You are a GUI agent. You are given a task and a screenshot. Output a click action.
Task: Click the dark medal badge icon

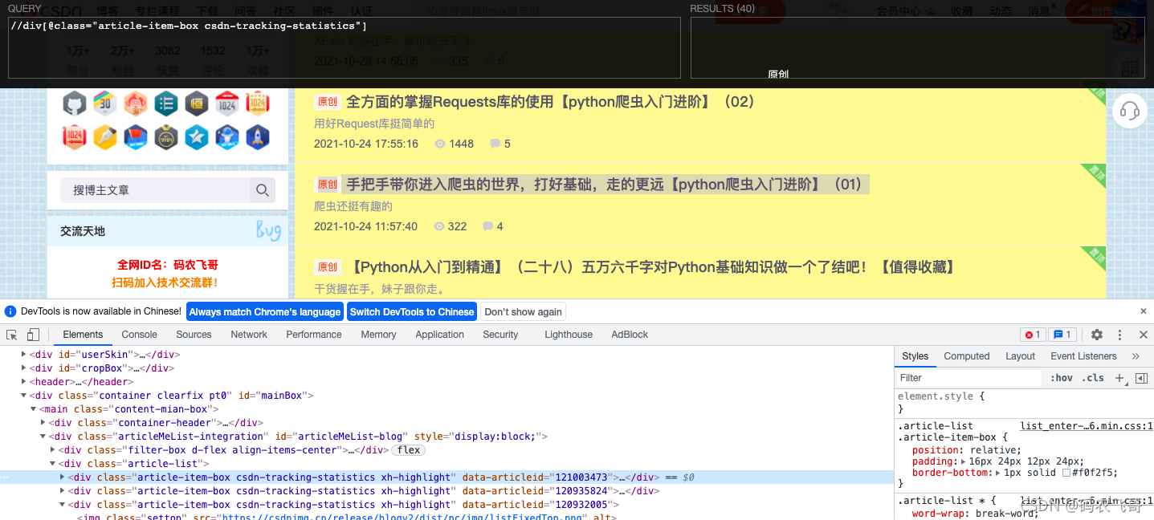click(x=166, y=137)
